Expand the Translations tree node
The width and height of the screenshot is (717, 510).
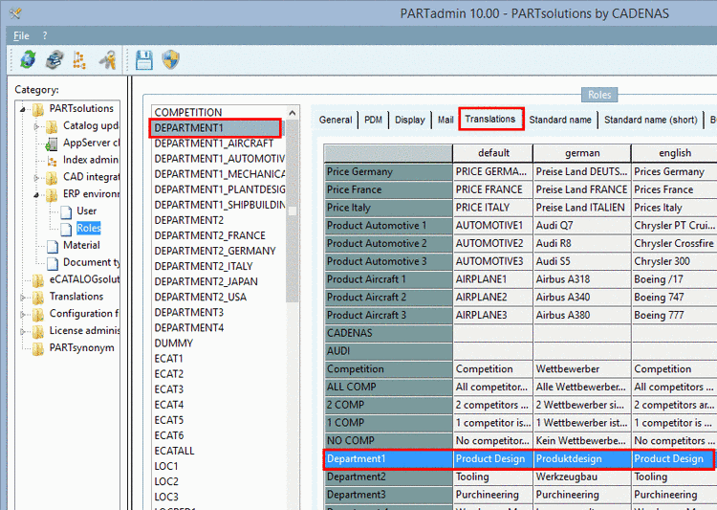(x=22, y=298)
